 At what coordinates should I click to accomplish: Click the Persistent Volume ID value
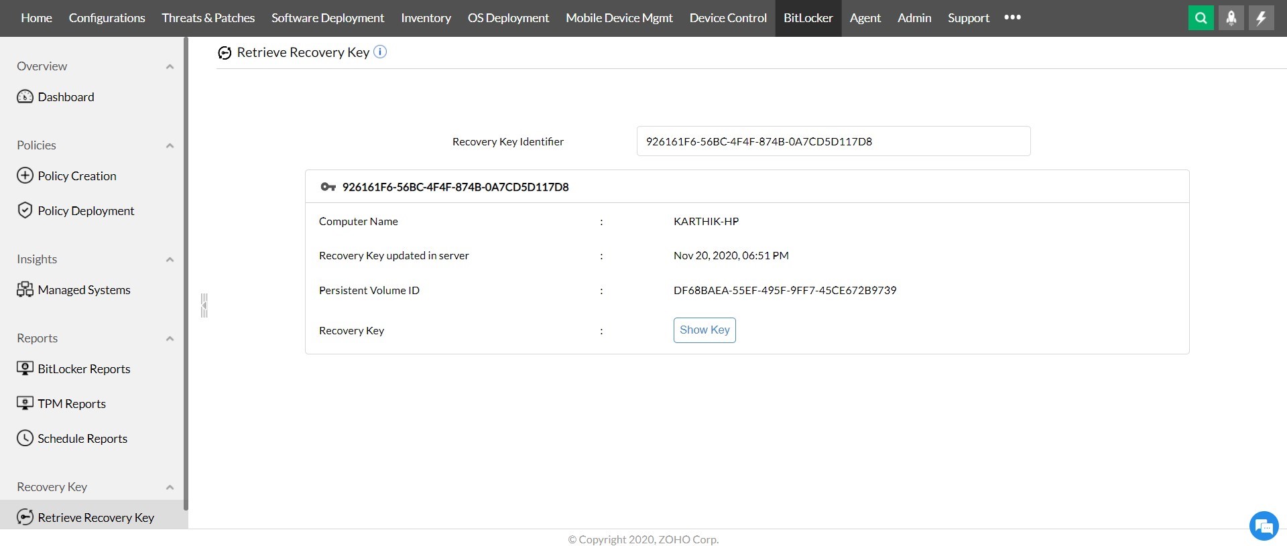click(785, 290)
